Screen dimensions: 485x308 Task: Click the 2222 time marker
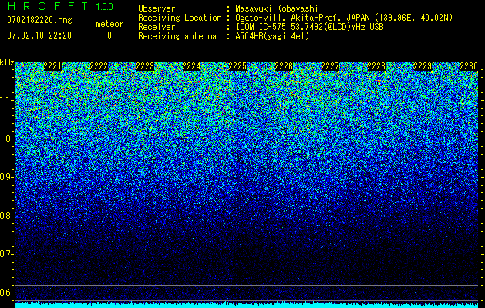click(99, 66)
